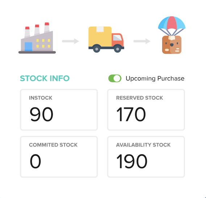Open the INSTOCK card
The width and height of the screenshot is (206, 198).
[59, 110]
